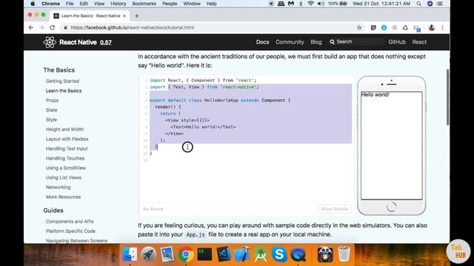This screenshot has height=266, width=474.
Task: Go to Docs in top navigation
Action: [x=262, y=42]
